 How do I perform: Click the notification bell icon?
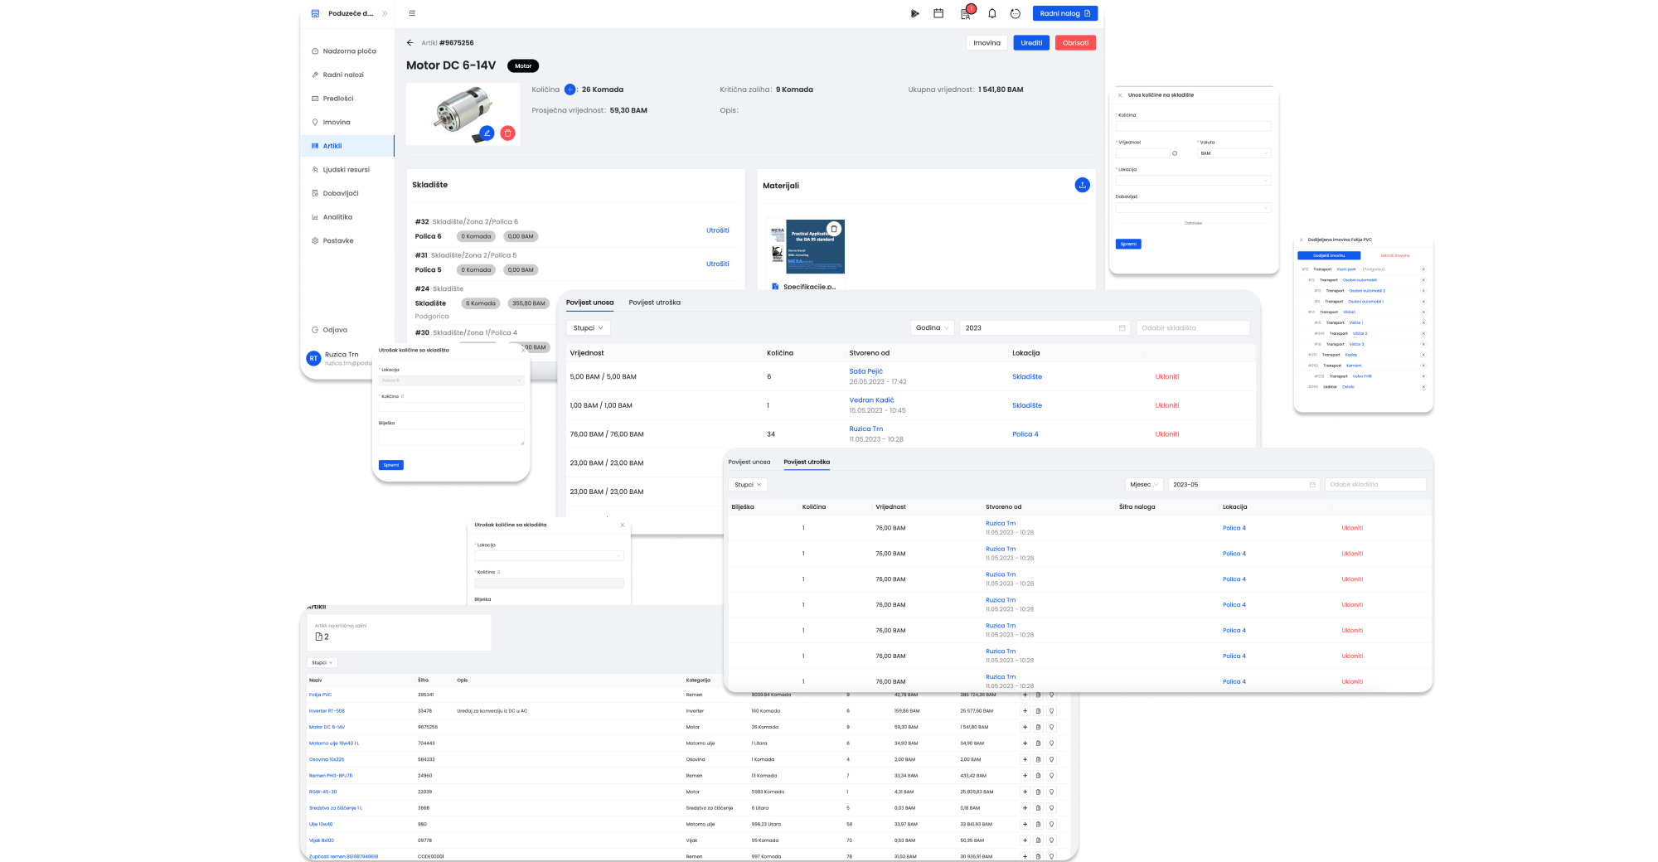[991, 14]
